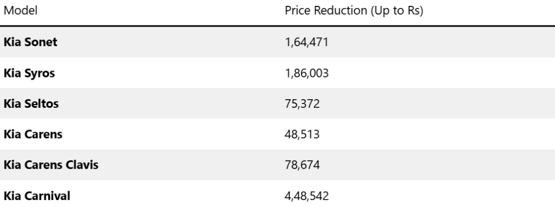Click the Model column header

(21, 11)
